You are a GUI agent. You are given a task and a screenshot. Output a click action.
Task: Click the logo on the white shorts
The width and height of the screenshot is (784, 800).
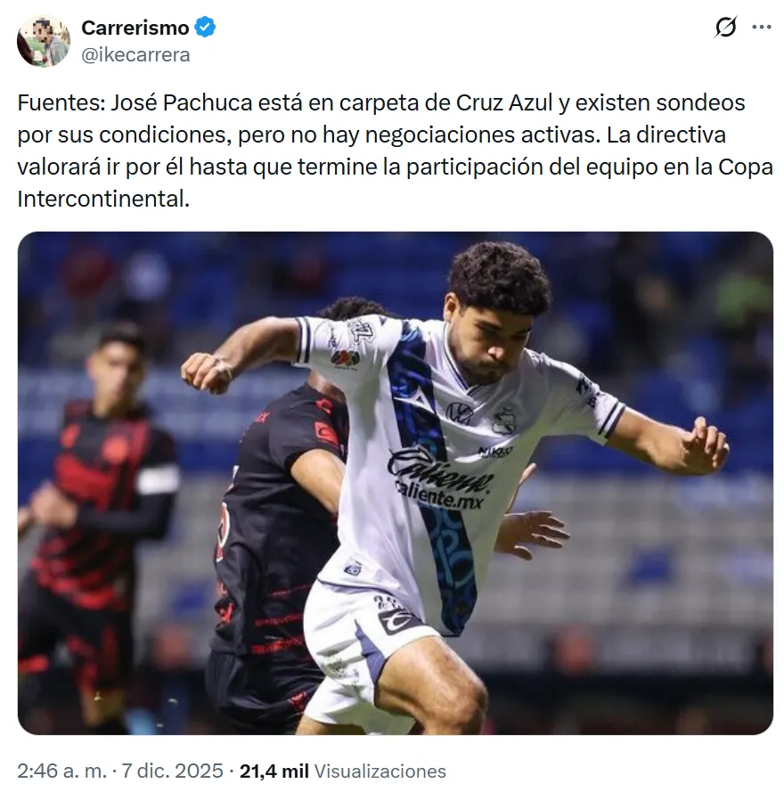(399, 622)
